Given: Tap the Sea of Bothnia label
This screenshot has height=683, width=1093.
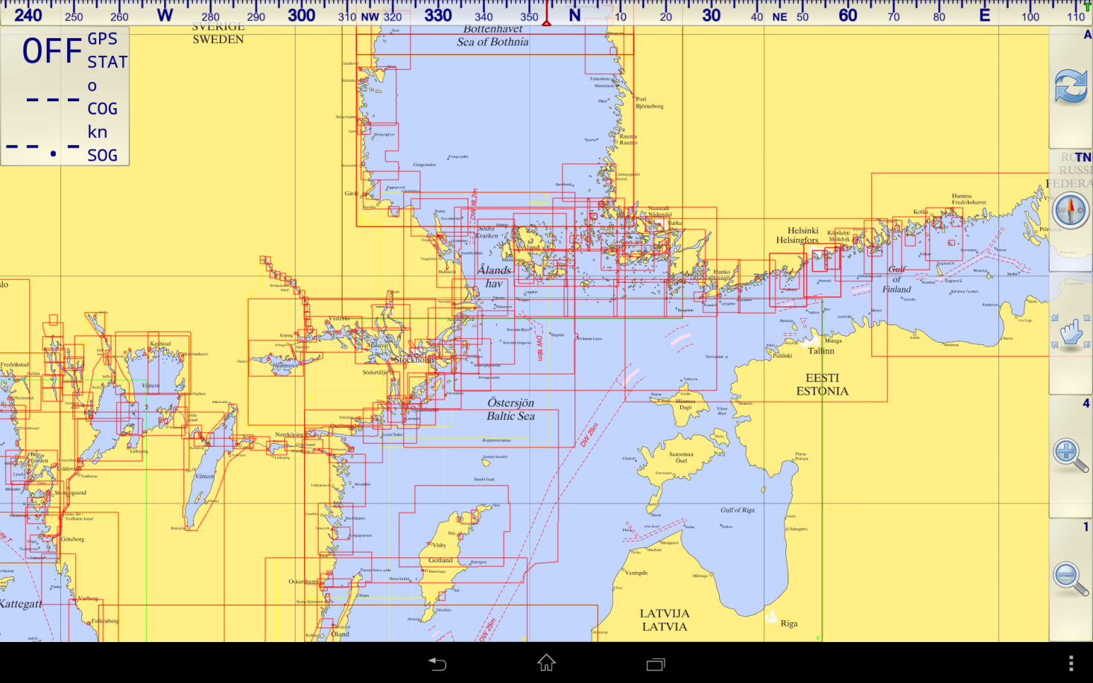Looking at the screenshot, I should coord(492,42).
